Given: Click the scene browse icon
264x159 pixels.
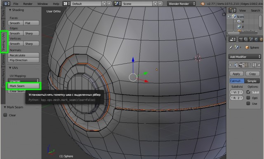Looking at the screenshot, I should [117, 4].
